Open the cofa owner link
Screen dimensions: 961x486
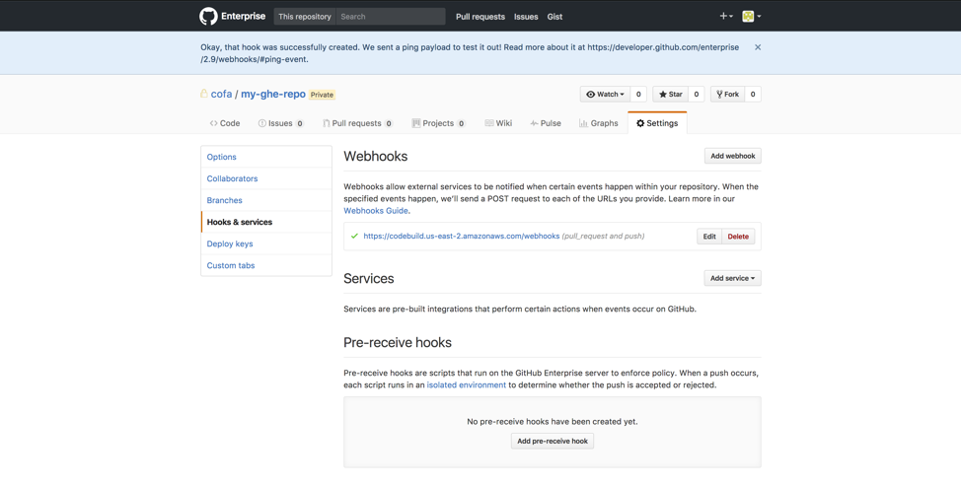tap(221, 95)
